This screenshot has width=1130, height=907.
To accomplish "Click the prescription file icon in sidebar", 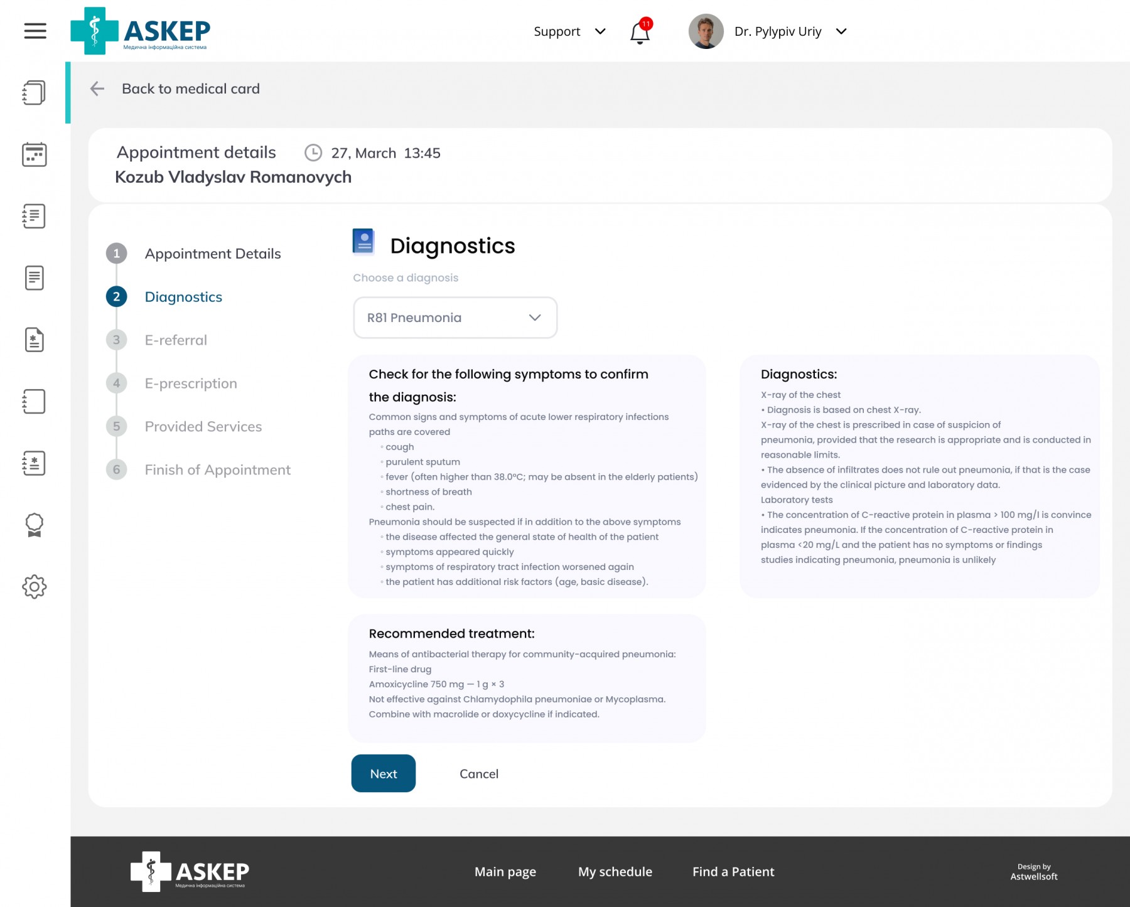I will (35, 340).
